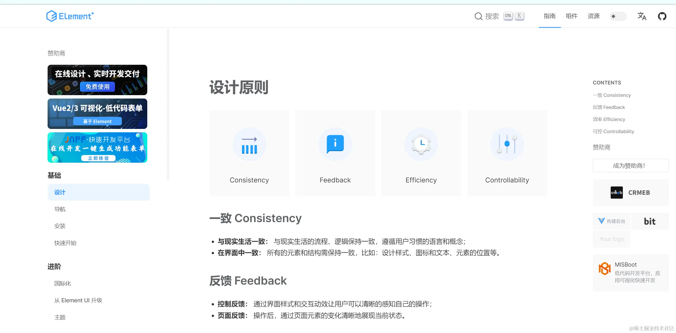Click the 构建后台 sponsor tile

pyautogui.click(x=612, y=221)
